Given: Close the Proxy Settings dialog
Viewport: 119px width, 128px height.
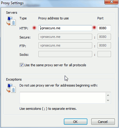Looking at the screenshot, I should pos(111,2).
